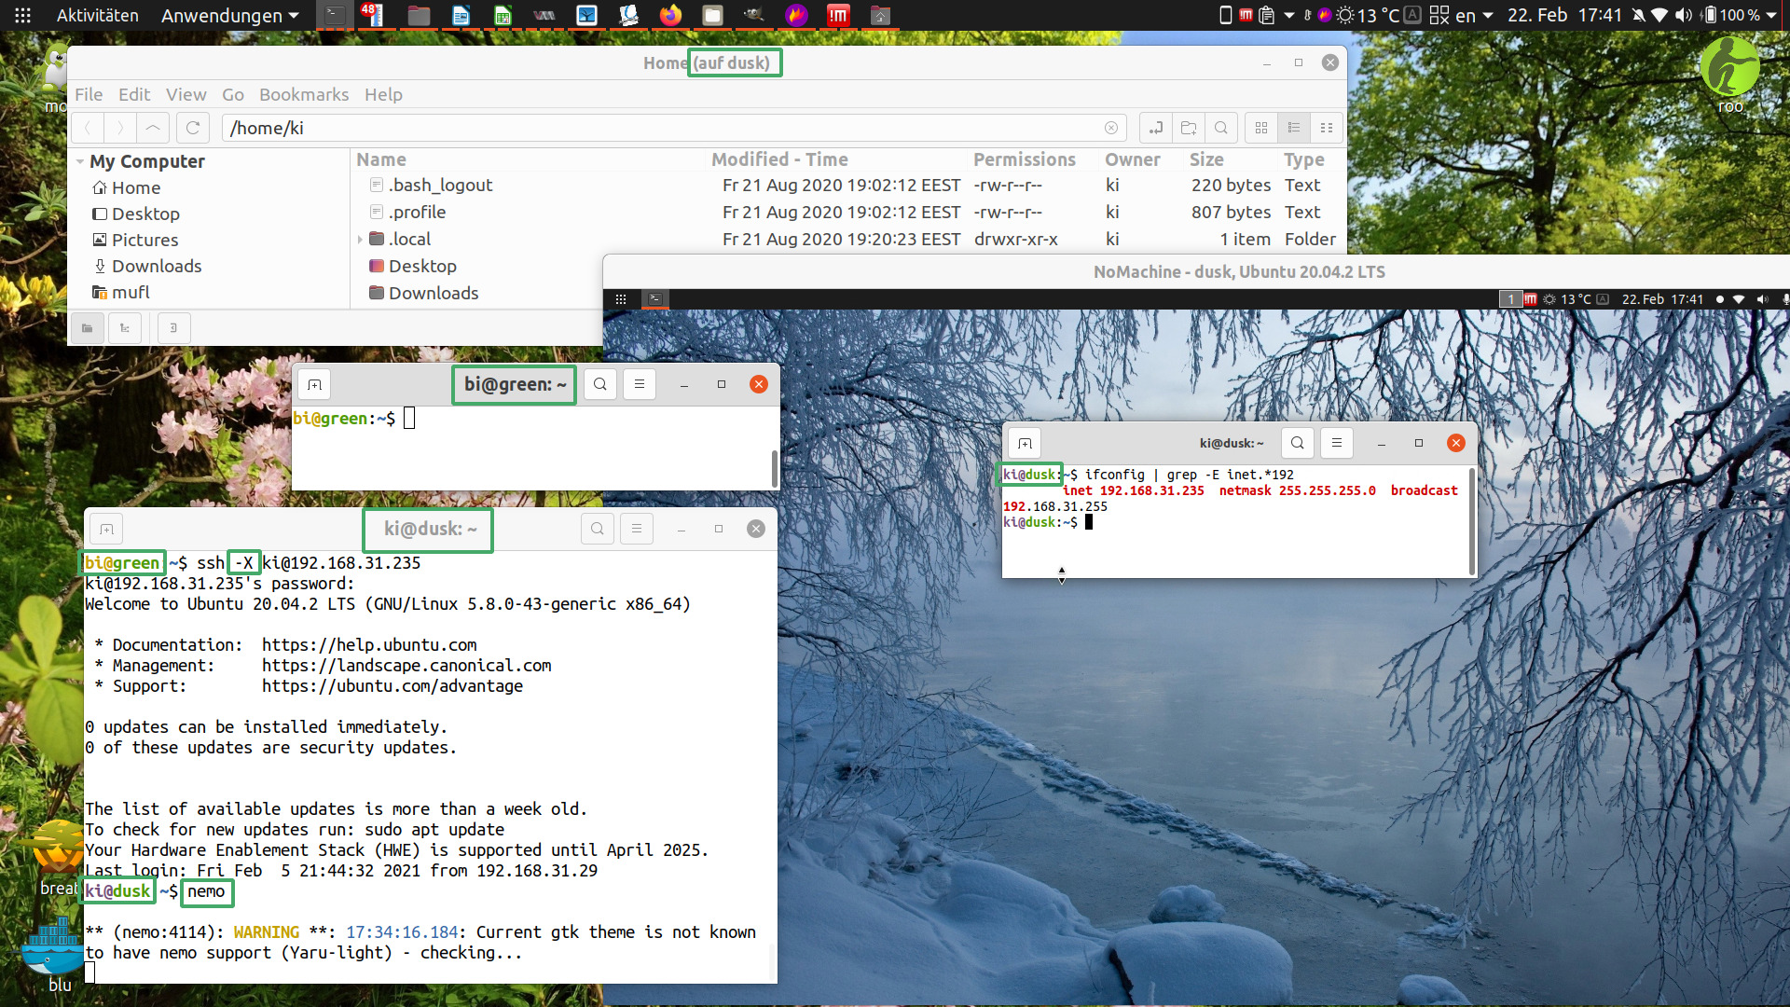Open new tab in ki@dusk remote terminal

[x=1025, y=443]
